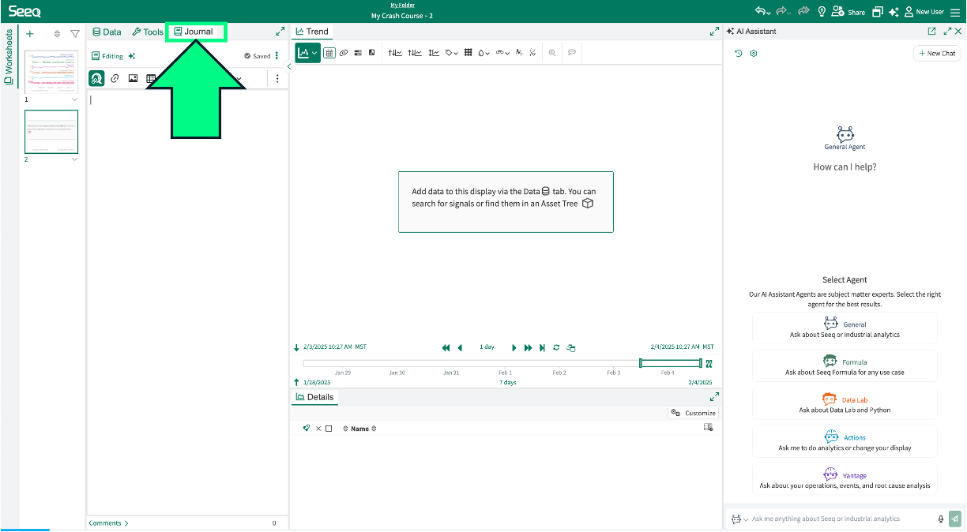
Task: Open the undo history dropdown arrow
Action: pyautogui.click(x=768, y=12)
